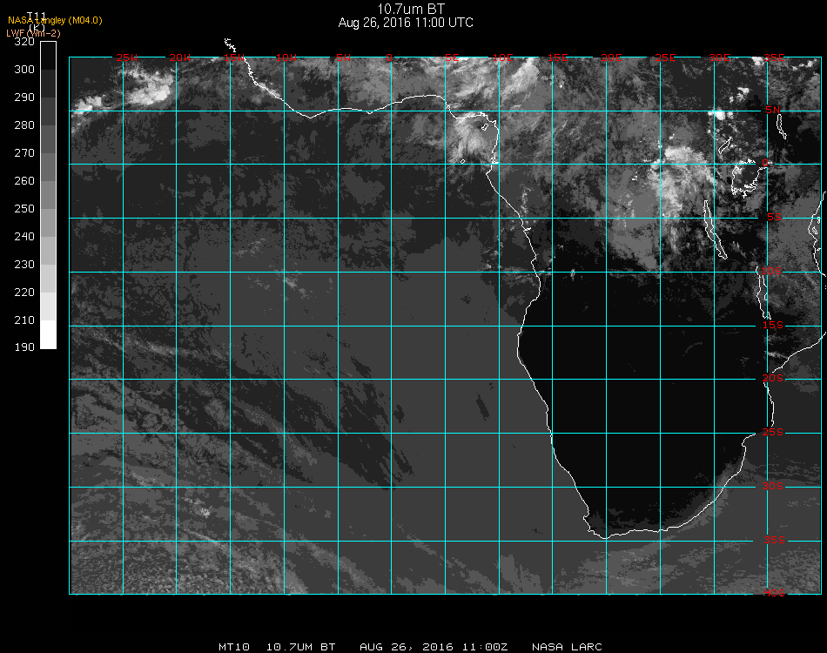This screenshot has width=827, height=653.
Task: Select the 320 colorbar value
Action: pos(24,42)
